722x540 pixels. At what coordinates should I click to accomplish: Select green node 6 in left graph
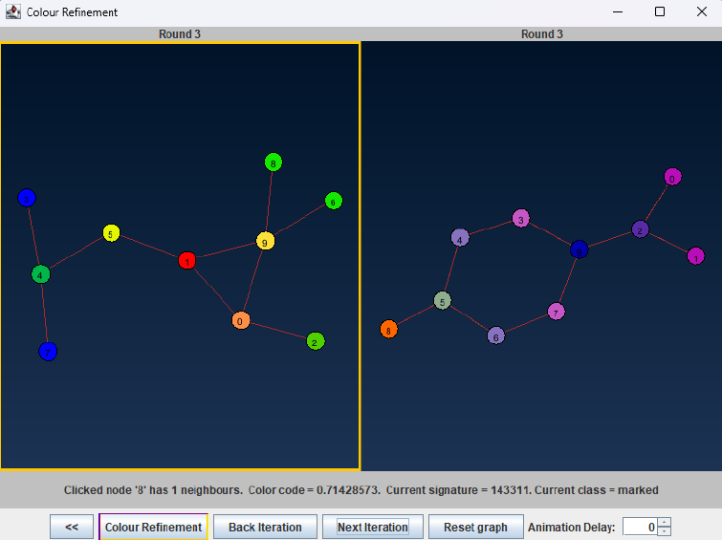(334, 201)
